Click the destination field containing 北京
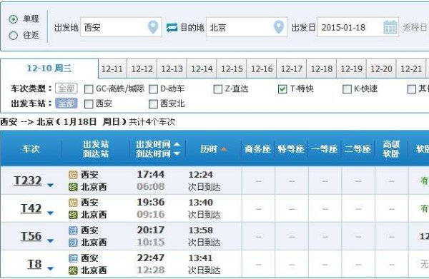This screenshot has height=279, width=429. click(x=247, y=27)
